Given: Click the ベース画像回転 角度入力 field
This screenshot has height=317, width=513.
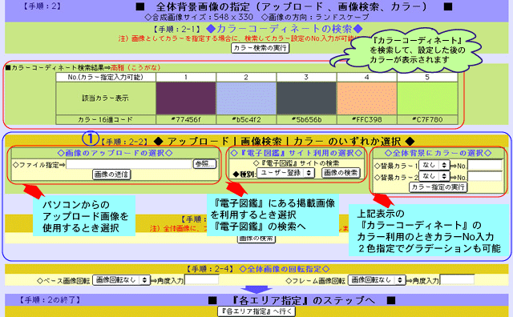Looking at the screenshot, I should coord(201,279).
